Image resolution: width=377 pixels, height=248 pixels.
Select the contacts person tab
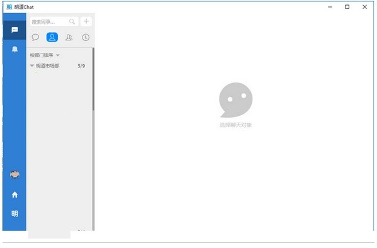(x=52, y=37)
